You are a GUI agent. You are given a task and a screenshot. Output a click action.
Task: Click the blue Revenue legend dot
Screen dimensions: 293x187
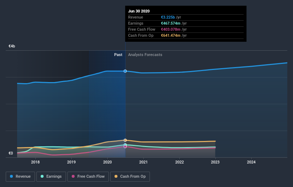point(11,176)
